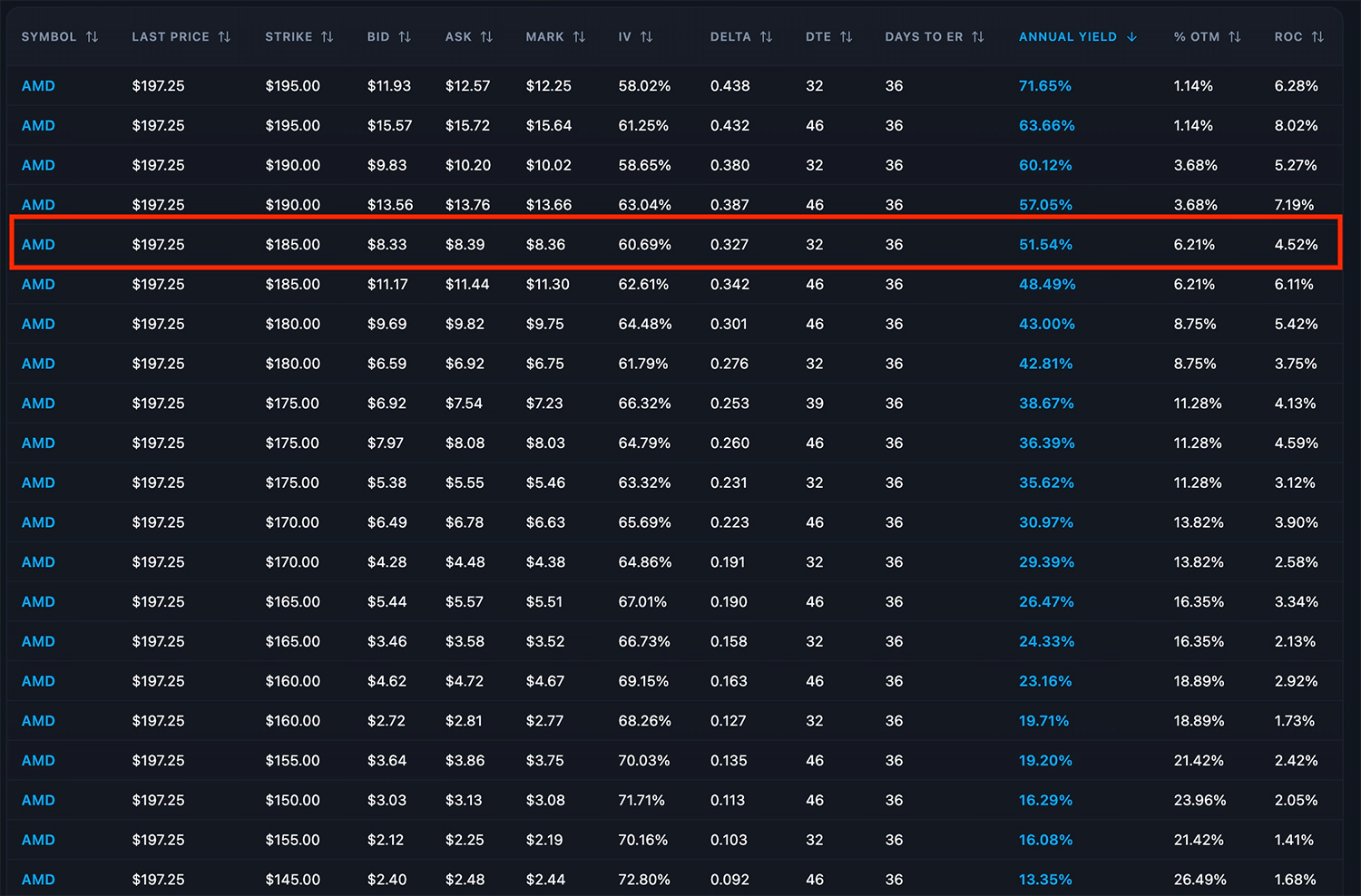Image resolution: width=1361 pixels, height=896 pixels.
Task: Select IV value 67.01%
Action: [642, 602]
